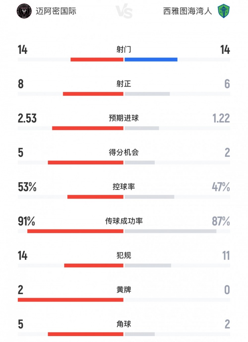Select the 射门 stat label
Viewport: 248px width, 342px height.
click(124, 50)
